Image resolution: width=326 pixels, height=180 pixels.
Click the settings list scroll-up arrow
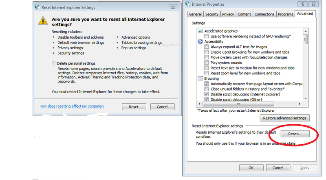pyautogui.click(x=305, y=31)
